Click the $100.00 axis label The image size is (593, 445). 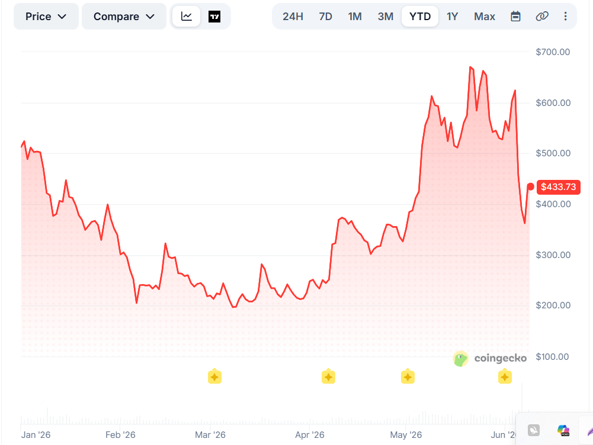click(552, 357)
